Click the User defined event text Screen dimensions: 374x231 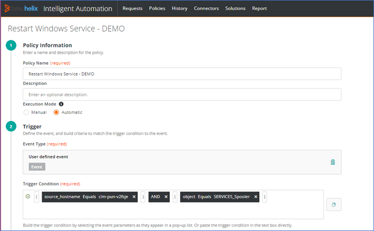point(48,156)
